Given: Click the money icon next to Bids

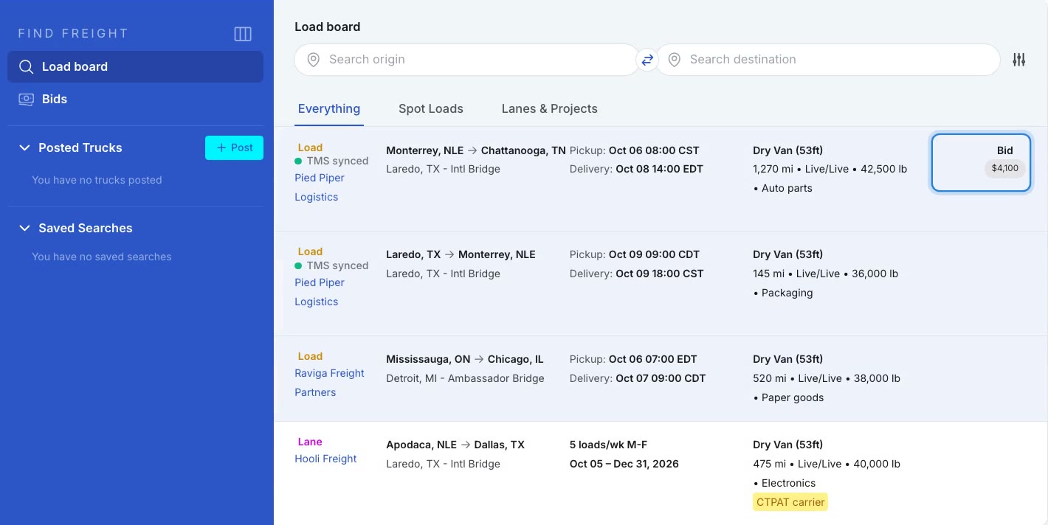Looking at the screenshot, I should (26, 99).
